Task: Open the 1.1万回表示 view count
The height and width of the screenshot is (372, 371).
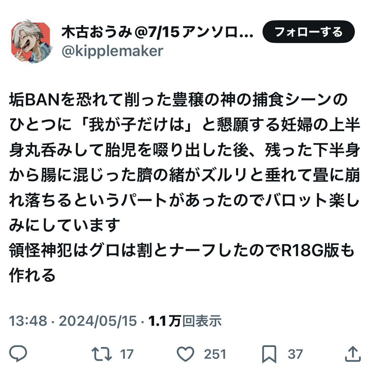Action: pyautogui.click(x=185, y=321)
